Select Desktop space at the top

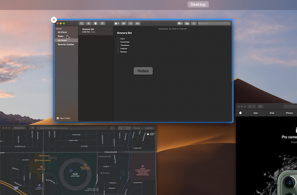coord(198,4)
